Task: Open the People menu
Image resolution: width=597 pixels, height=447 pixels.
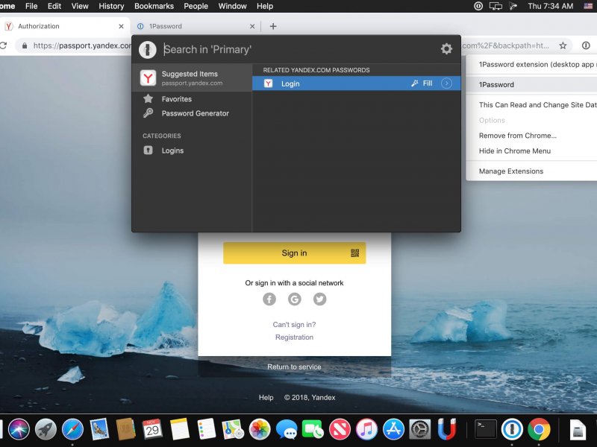Action: pos(196,6)
